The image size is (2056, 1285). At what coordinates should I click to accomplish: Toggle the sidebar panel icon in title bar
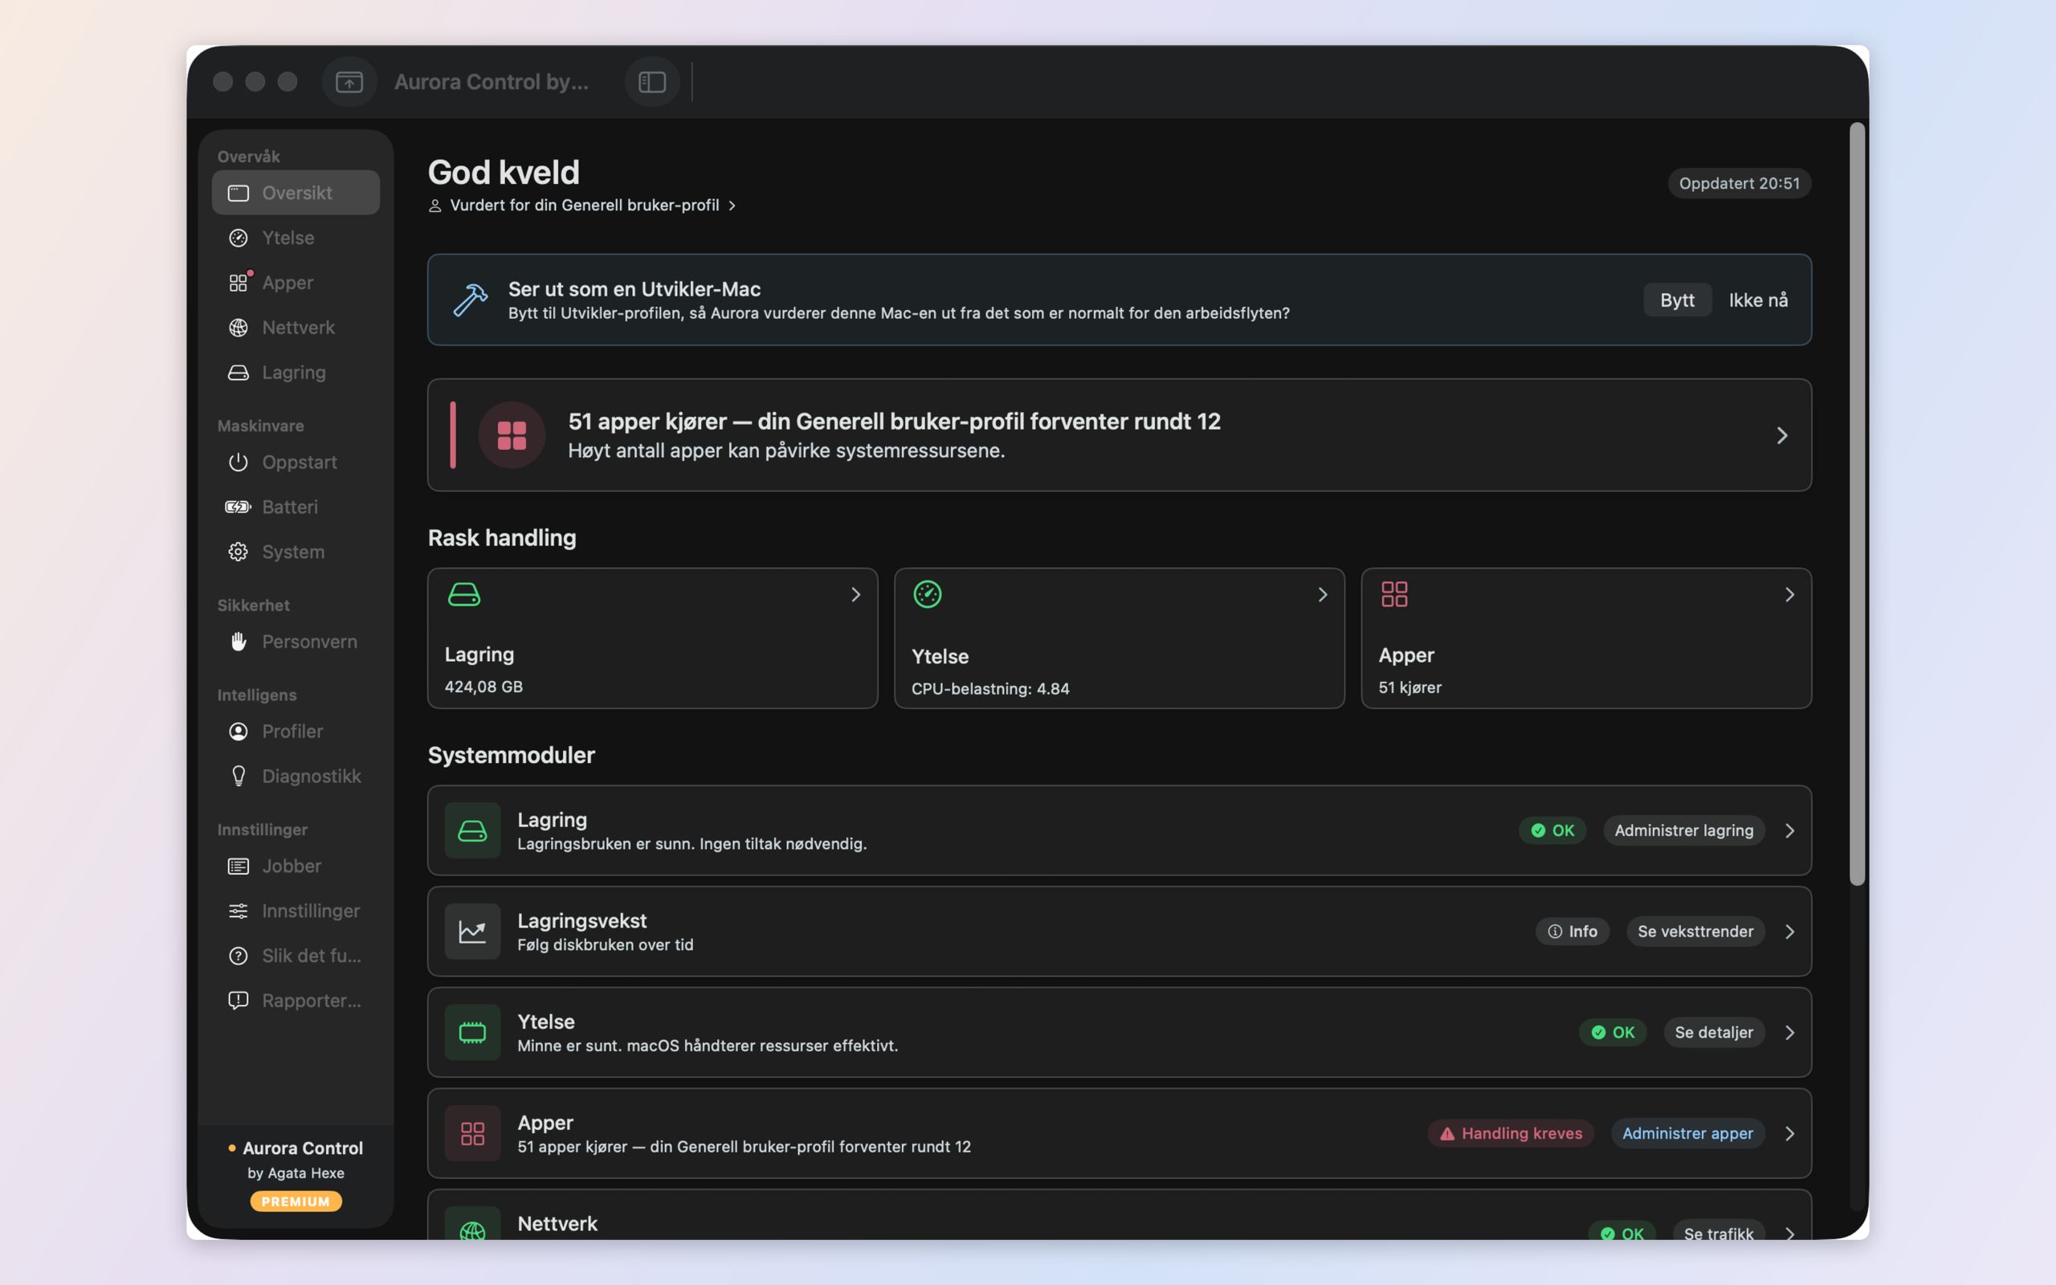pos(651,82)
